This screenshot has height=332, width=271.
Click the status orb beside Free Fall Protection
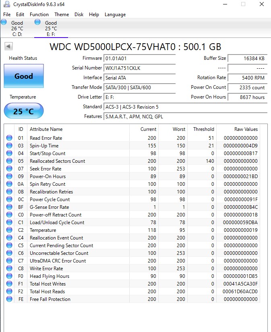(x=9, y=299)
